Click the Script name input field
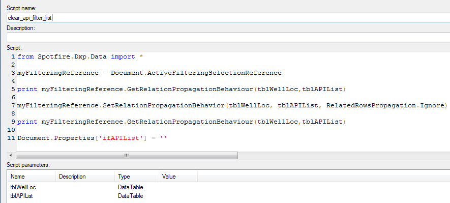 tap(228, 18)
